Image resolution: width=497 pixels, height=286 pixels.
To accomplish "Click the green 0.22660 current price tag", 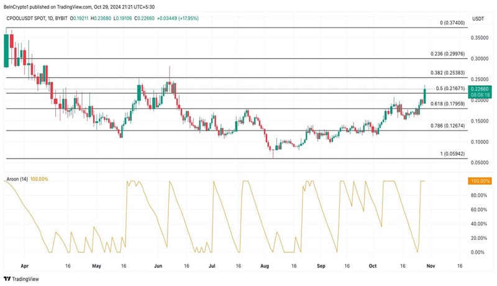I will point(480,91).
